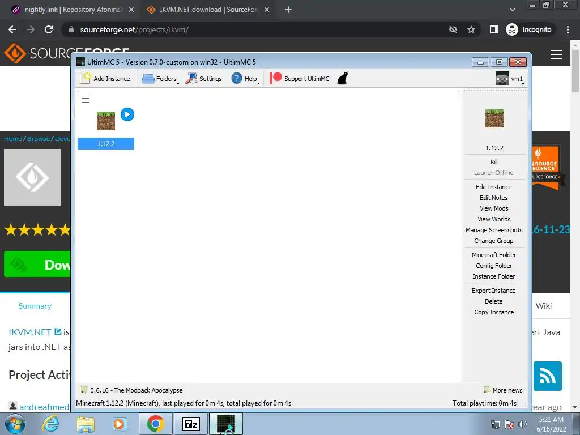The image size is (580, 435).
Task: Click Launch Offline
Action: click(x=494, y=173)
